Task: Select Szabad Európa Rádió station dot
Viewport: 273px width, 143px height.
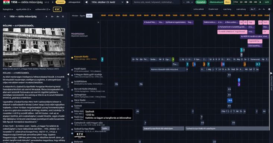Action: (72, 129)
